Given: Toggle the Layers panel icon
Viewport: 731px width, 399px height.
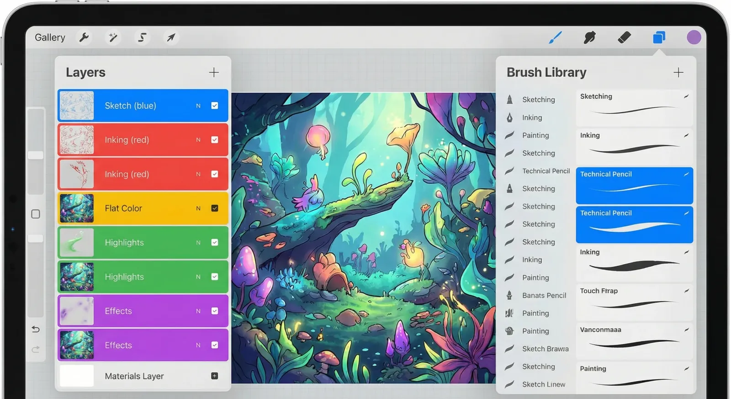Looking at the screenshot, I should (659, 37).
